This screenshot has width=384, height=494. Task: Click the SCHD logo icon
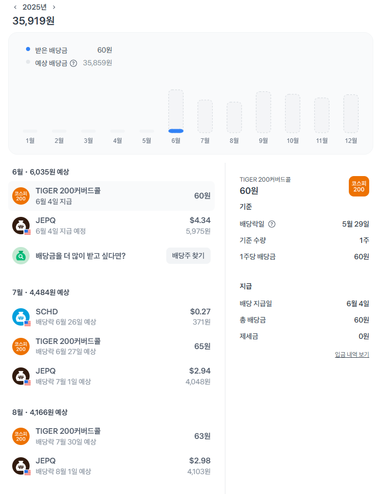(x=21, y=316)
